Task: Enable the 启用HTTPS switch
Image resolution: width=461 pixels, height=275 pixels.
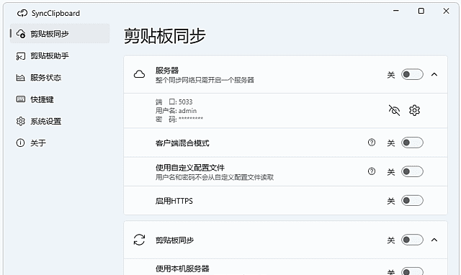Action: (412, 201)
